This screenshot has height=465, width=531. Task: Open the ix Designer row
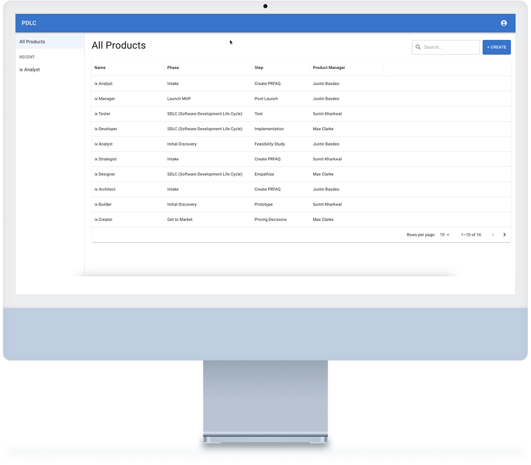(x=301, y=175)
